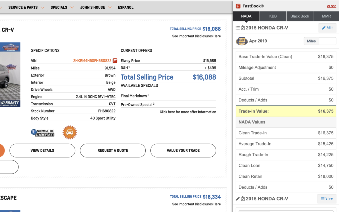Click the Apr 2019 date label
Viewport: 339px width, 212px height.
click(258, 41)
